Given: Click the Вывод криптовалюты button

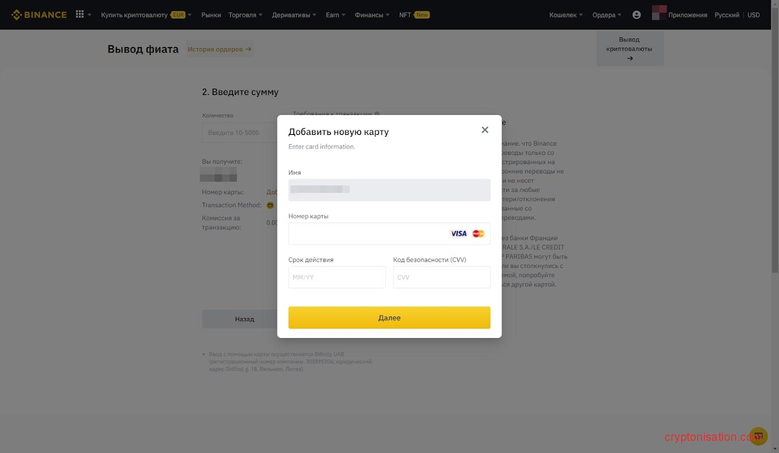Looking at the screenshot, I should pyautogui.click(x=630, y=48).
